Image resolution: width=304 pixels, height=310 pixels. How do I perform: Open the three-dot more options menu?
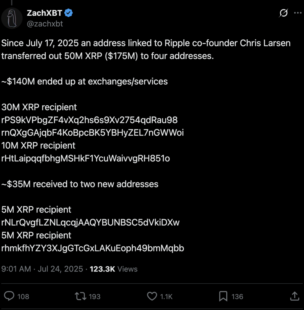(297, 13)
